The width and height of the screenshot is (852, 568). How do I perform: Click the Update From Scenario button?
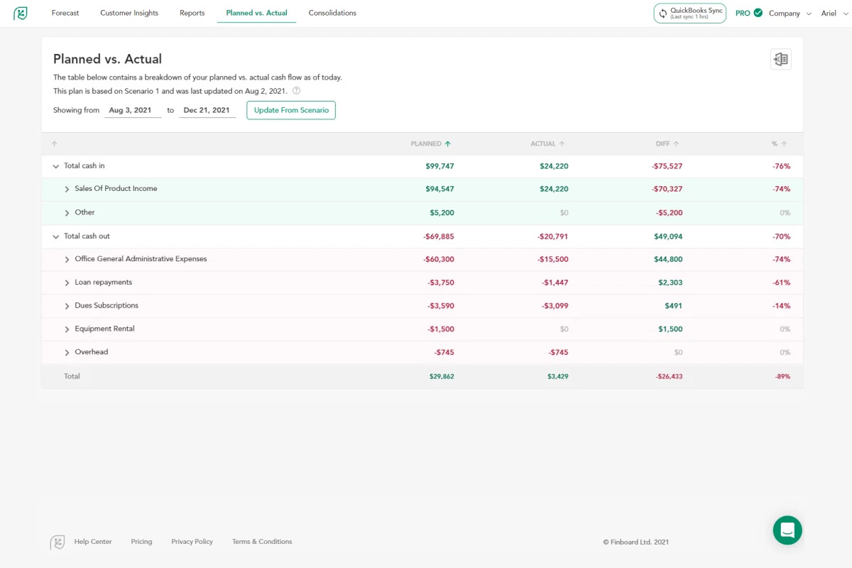[x=290, y=110]
